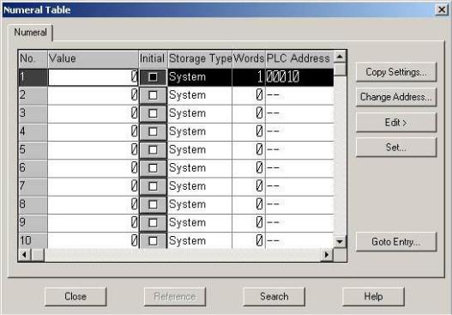Open Copy Settings dialog
The image size is (452, 315).
(x=396, y=72)
